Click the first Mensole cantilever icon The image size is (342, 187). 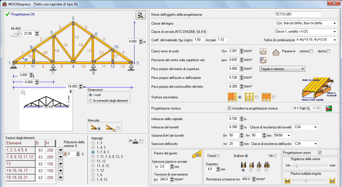point(94,127)
